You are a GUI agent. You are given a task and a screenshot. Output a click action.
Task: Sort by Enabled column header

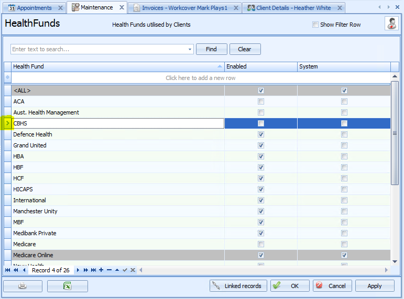261,66
